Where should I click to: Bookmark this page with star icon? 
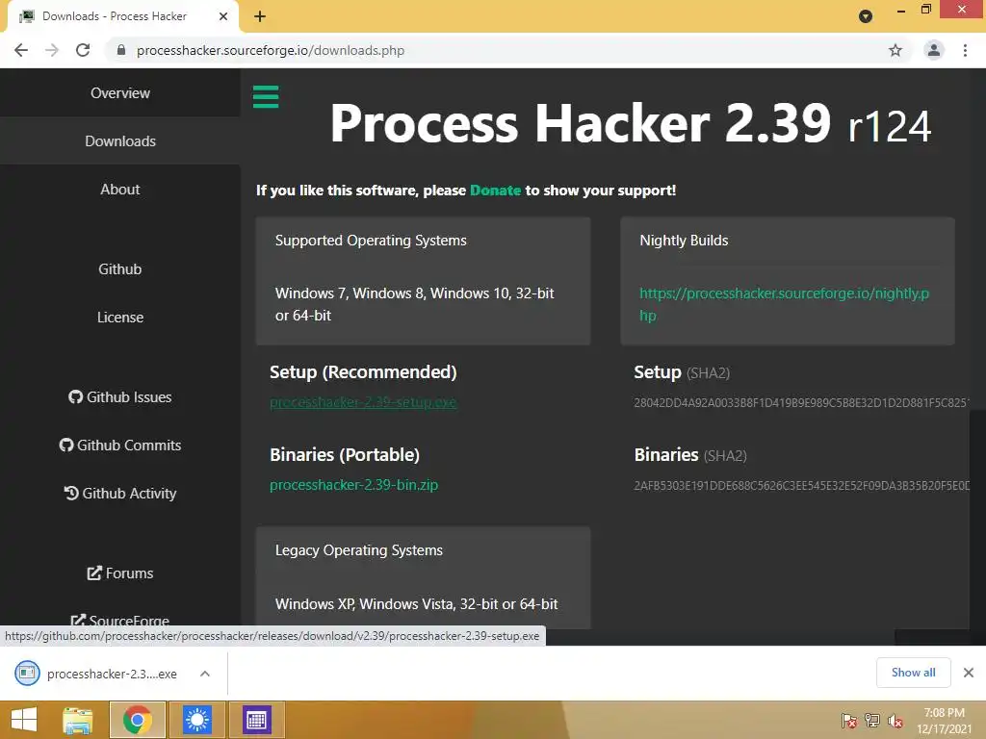click(x=895, y=50)
